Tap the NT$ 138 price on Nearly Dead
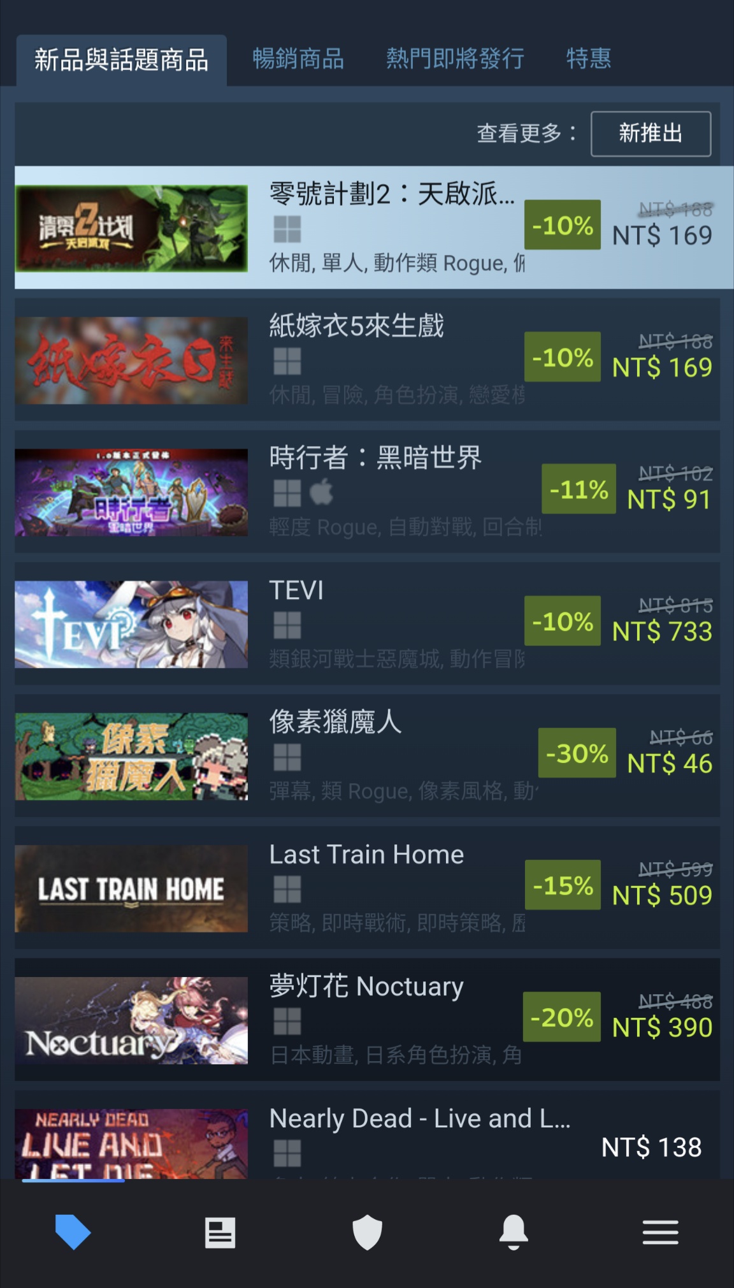This screenshot has height=1288, width=734. 652,1147
